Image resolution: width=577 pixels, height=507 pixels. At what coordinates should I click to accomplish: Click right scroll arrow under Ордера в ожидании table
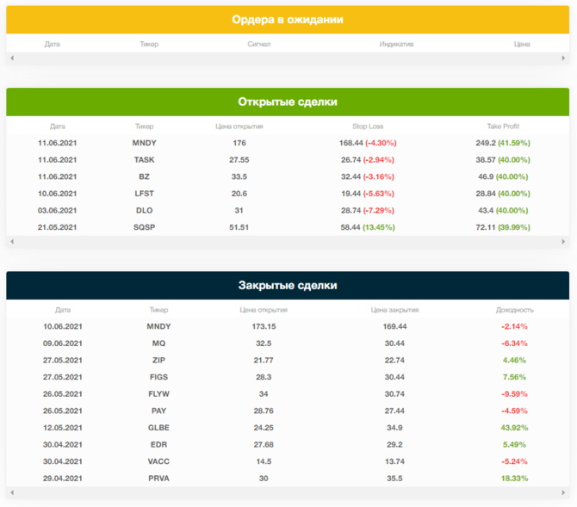pyautogui.click(x=565, y=59)
